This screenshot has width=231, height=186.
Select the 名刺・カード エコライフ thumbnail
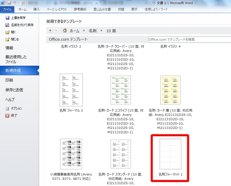coord(121,90)
